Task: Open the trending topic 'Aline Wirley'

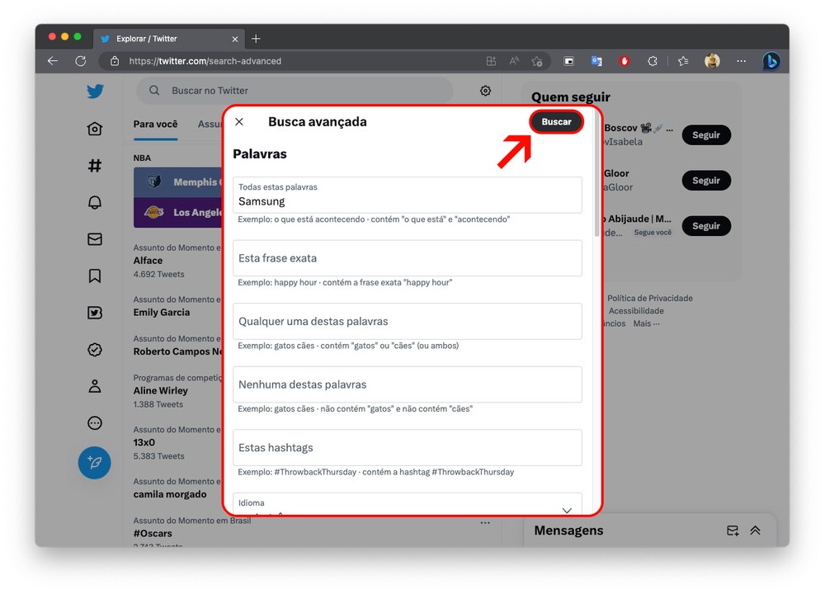Action: [x=161, y=390]
